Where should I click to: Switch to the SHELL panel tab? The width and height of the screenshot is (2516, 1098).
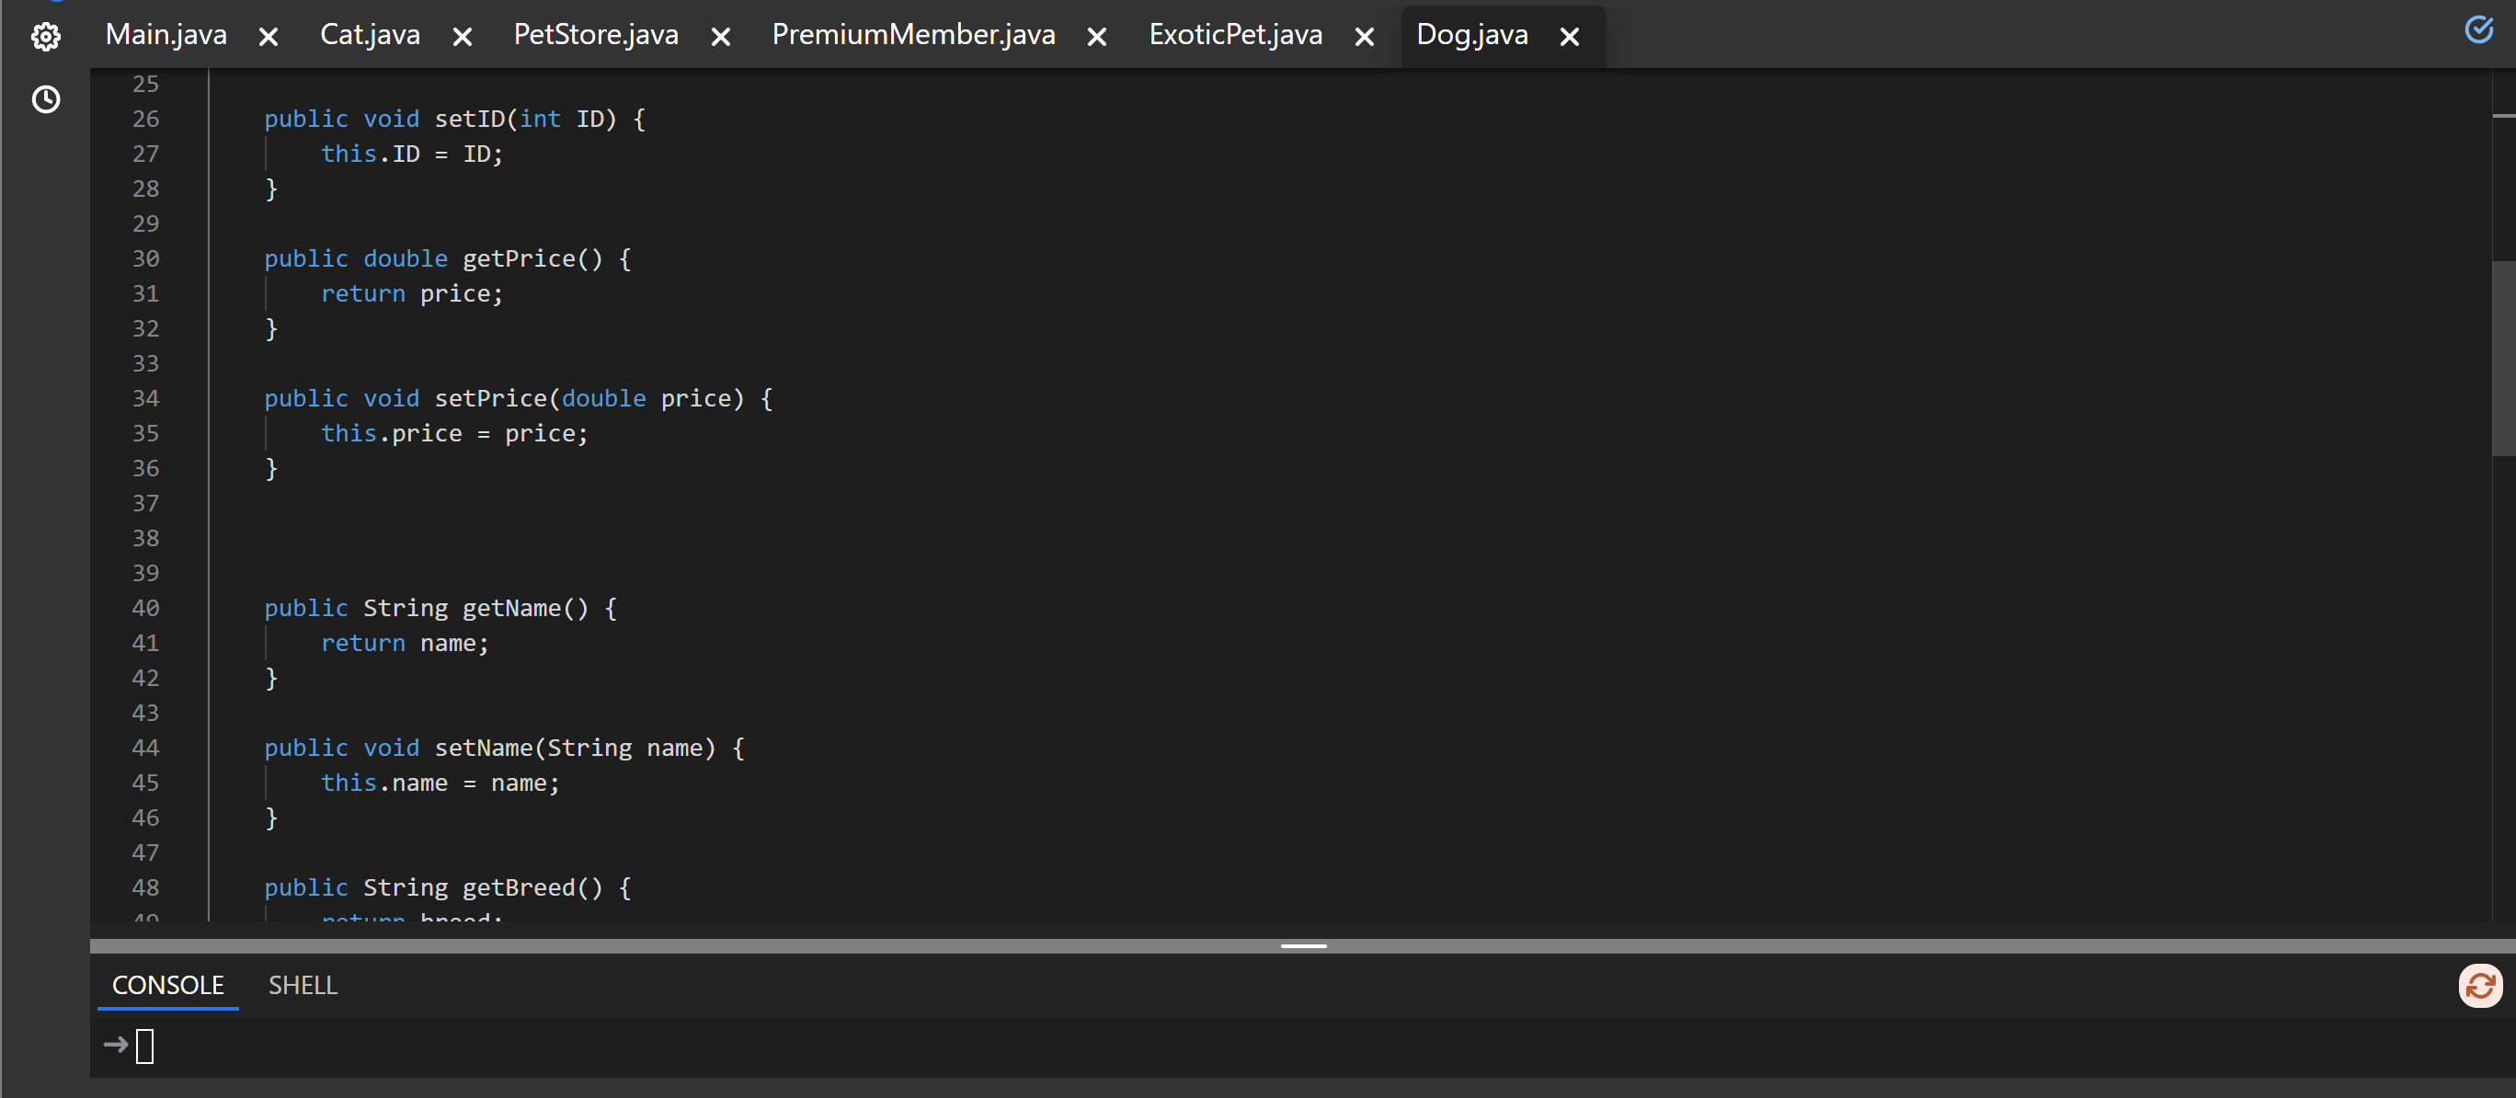point(303,985)
